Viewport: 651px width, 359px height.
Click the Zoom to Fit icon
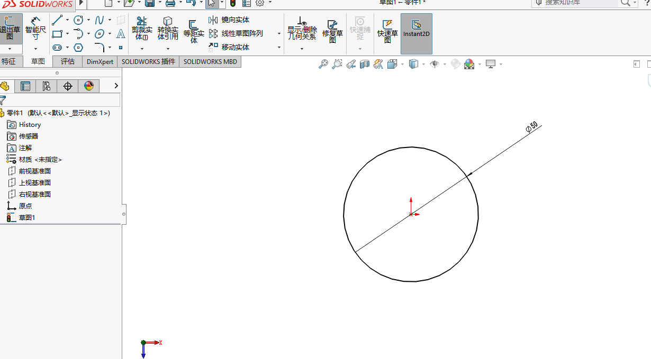[323, 64]
